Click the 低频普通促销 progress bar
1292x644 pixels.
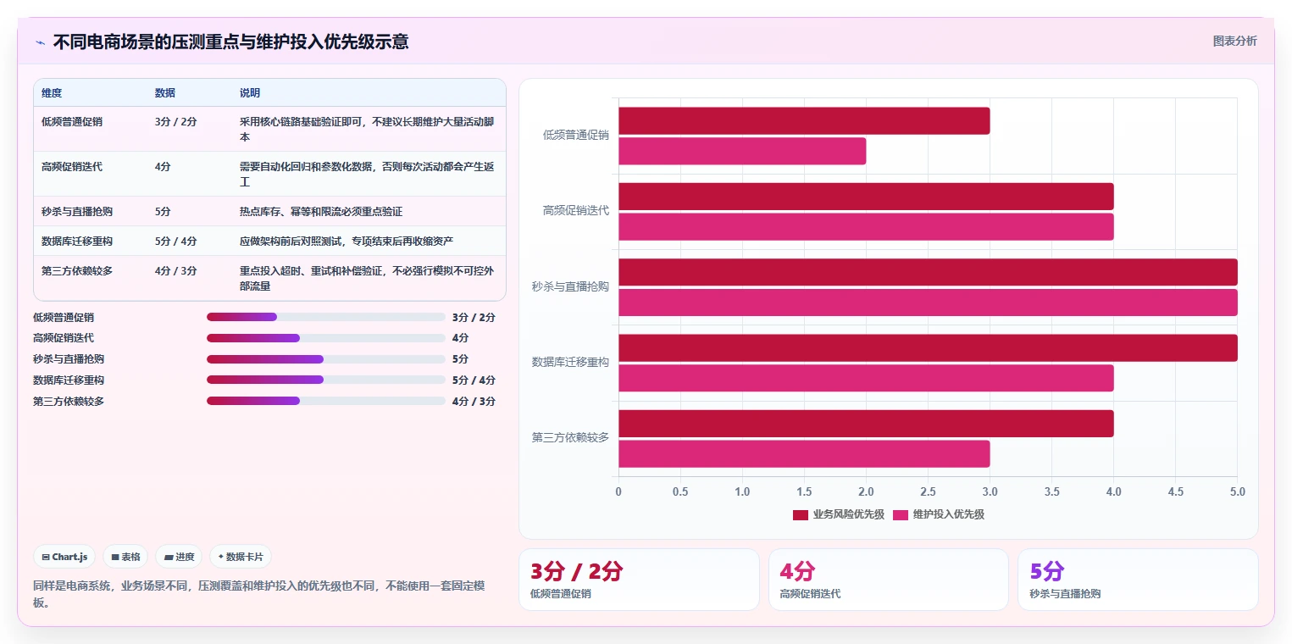(x=326, y=317)
